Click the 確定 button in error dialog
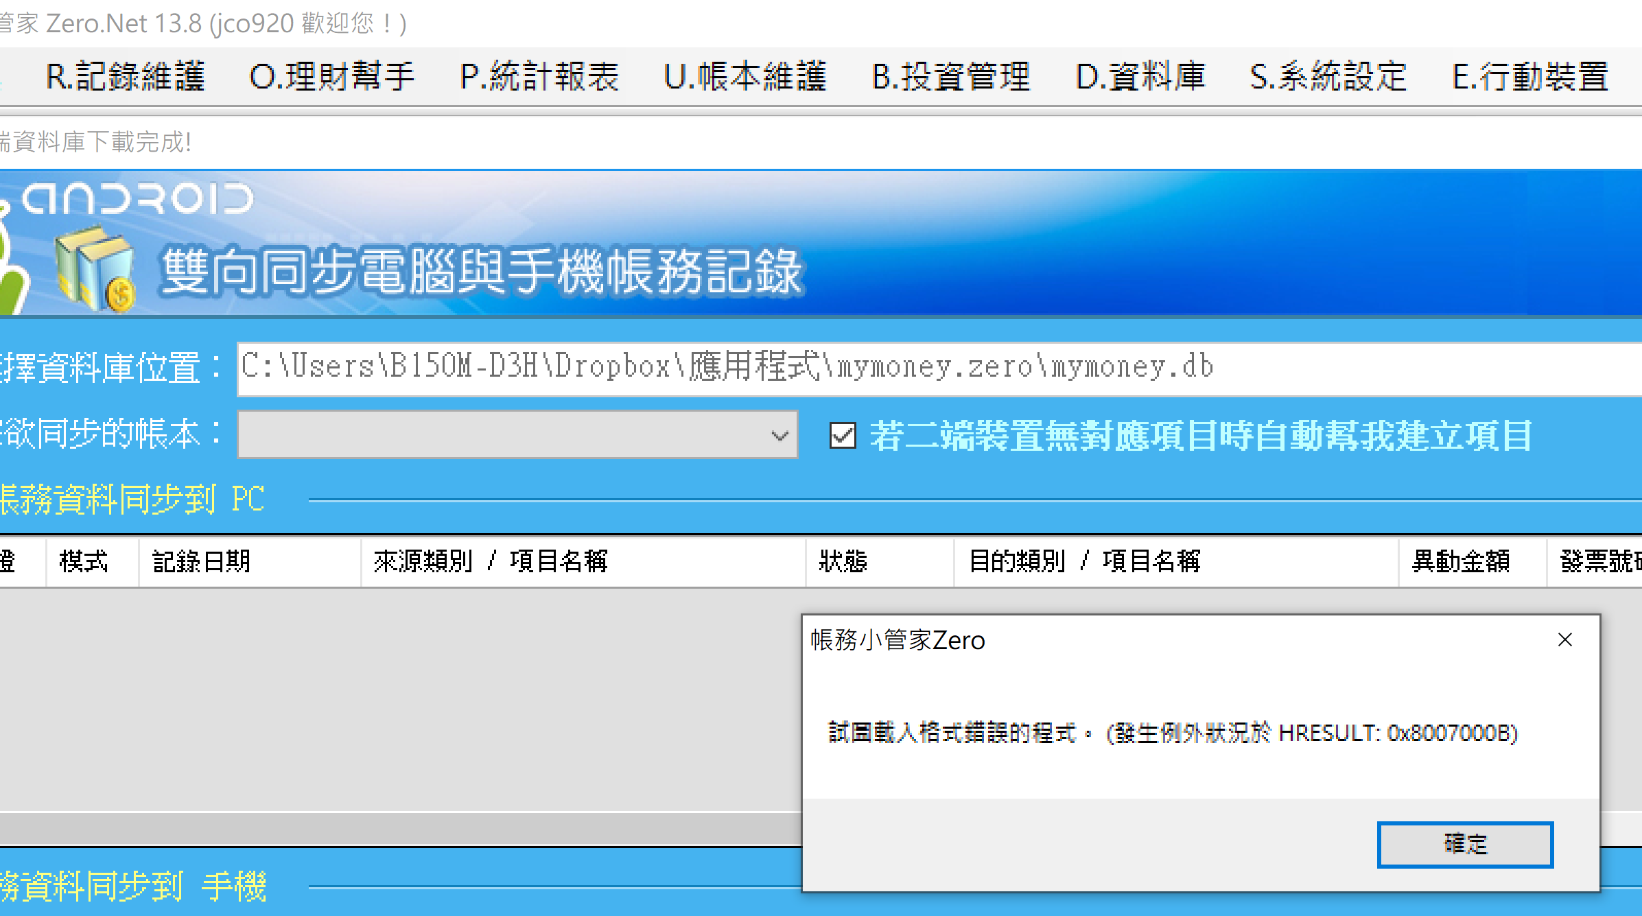Screen dimensions: 1642x916 [x=1465, y=844]
